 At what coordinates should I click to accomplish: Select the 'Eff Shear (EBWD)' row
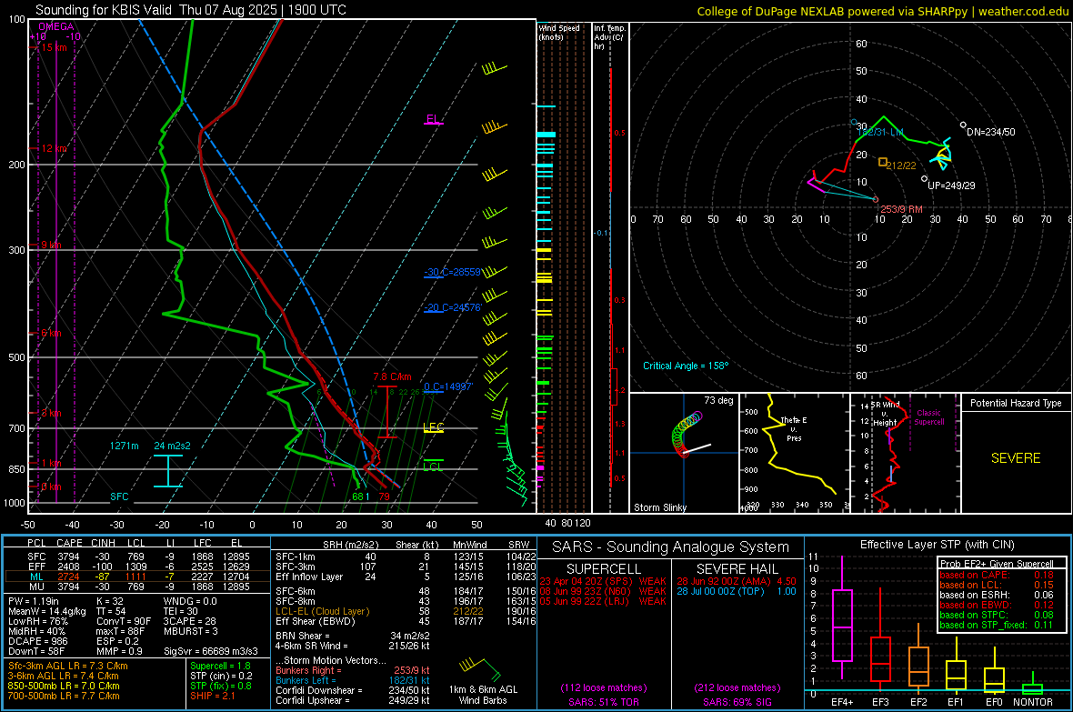(x=406, y=621)
